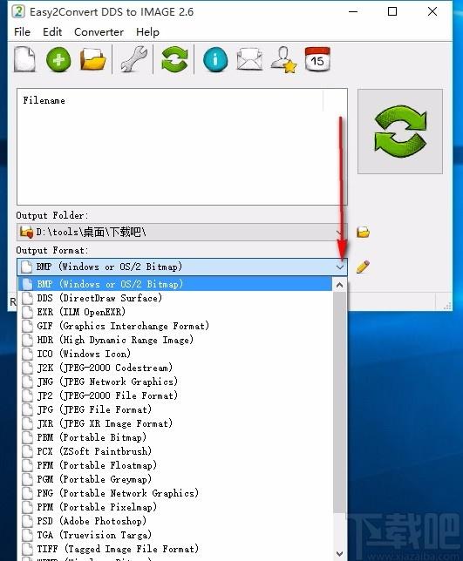Close the Easy2Convert window
The image size is (463, 561).
click(432, 12)
